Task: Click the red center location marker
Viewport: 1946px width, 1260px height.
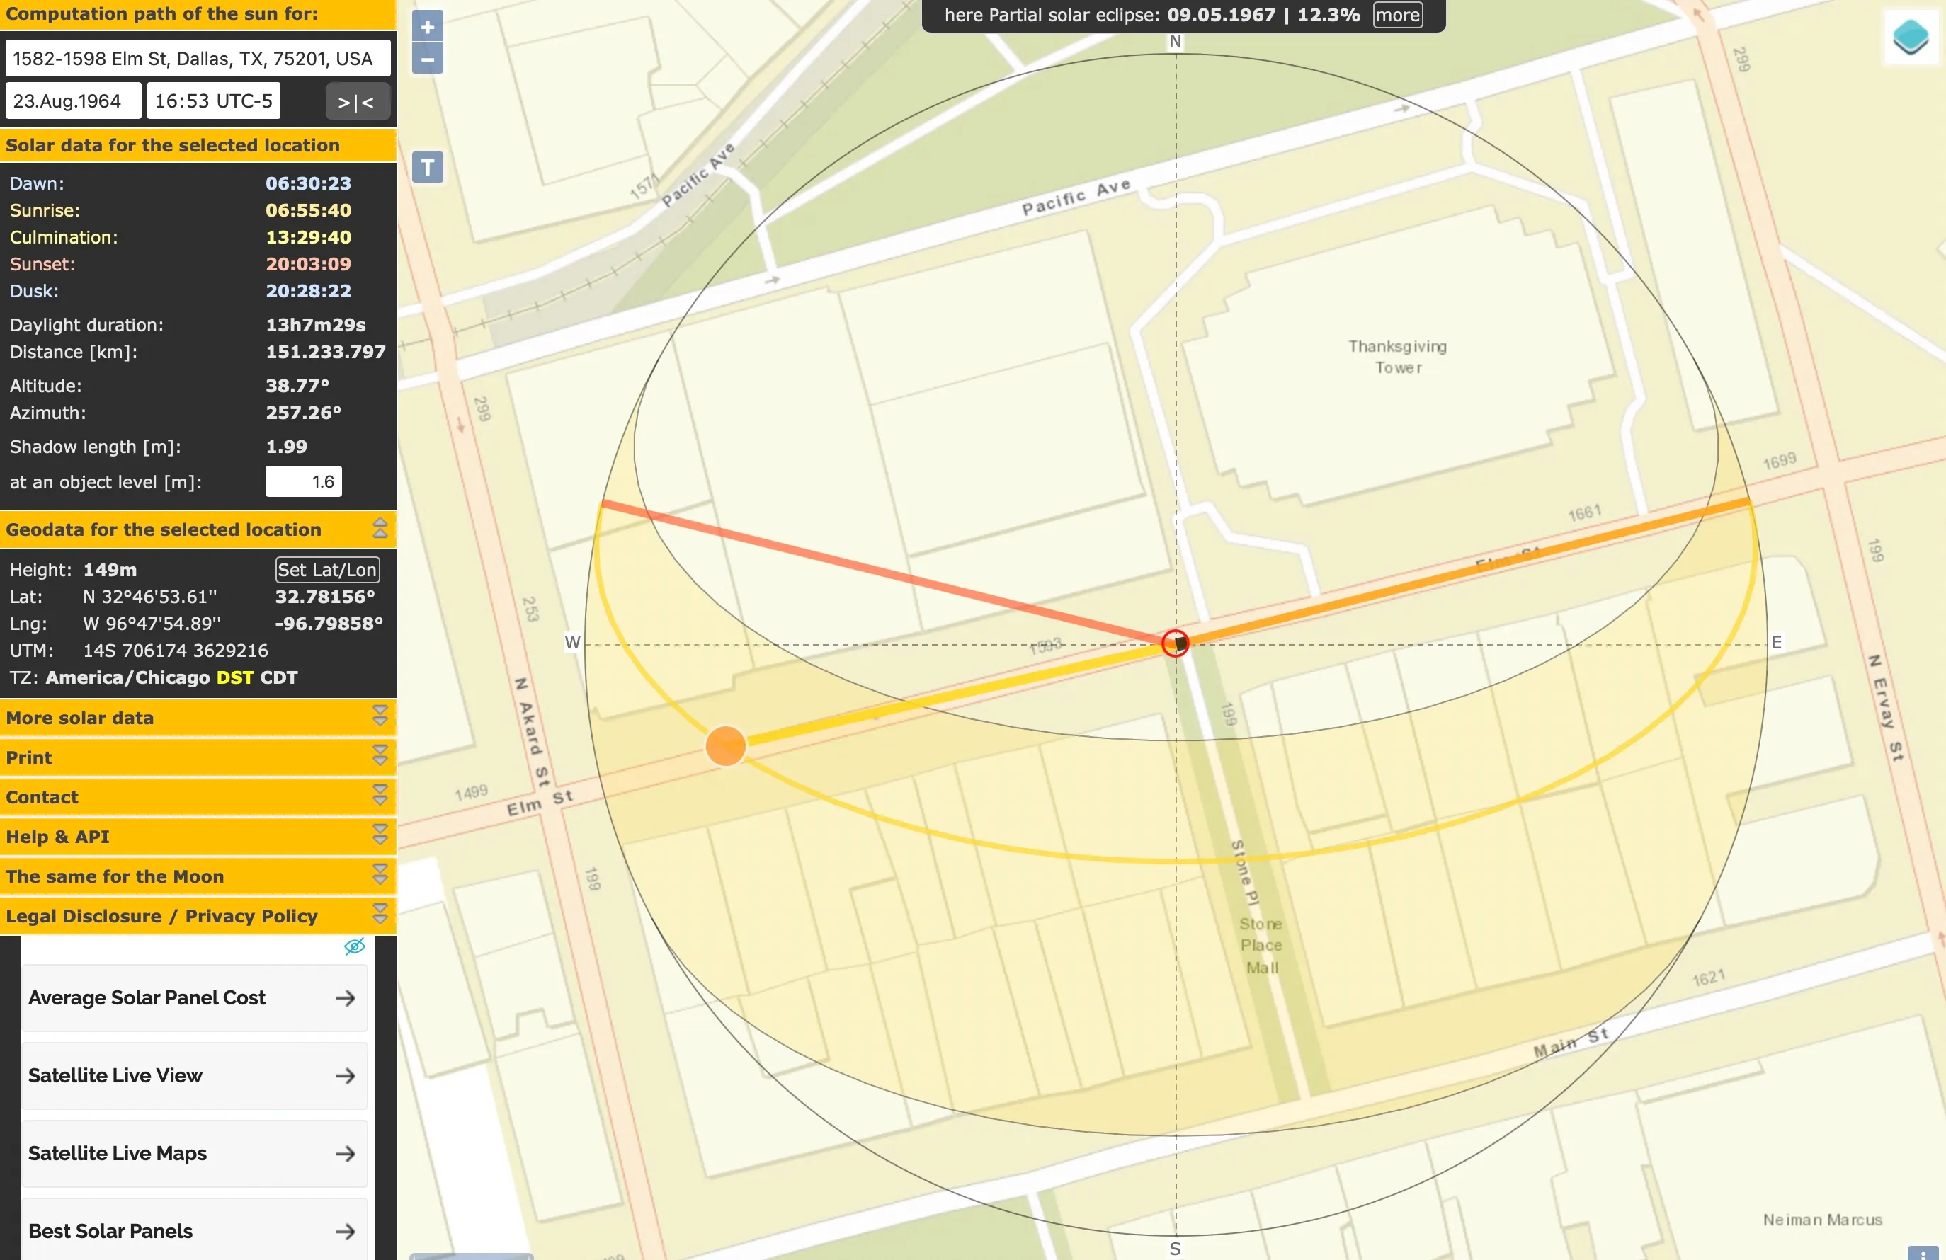Action: point(1175,643)
